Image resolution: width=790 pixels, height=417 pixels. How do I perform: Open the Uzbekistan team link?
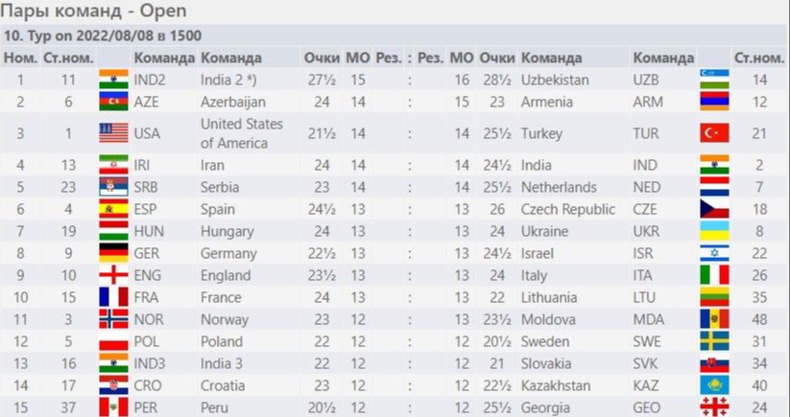coord(555,80)
